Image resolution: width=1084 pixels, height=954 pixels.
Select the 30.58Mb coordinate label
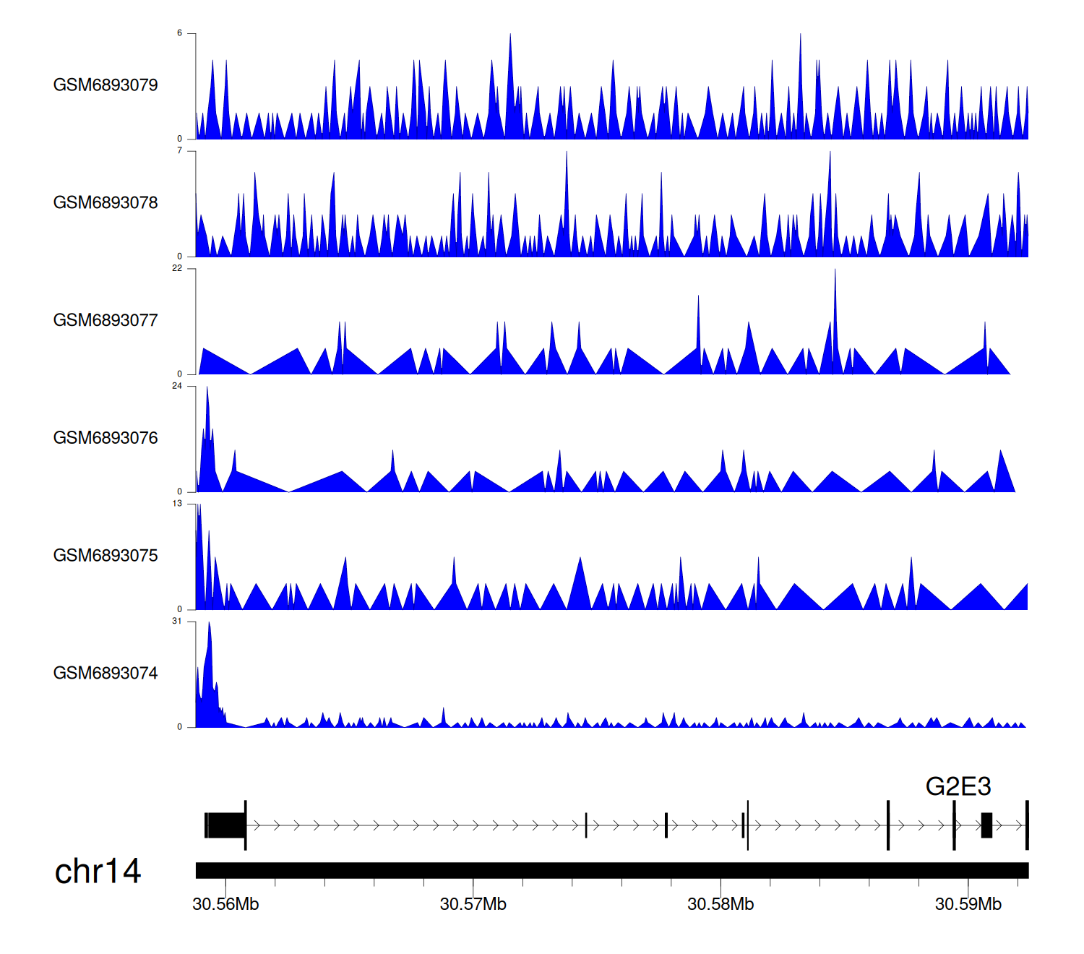(x=720, y=905)
